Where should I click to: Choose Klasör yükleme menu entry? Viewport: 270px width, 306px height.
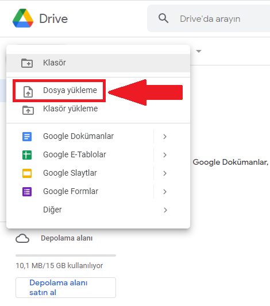click(x=98, y=109)
